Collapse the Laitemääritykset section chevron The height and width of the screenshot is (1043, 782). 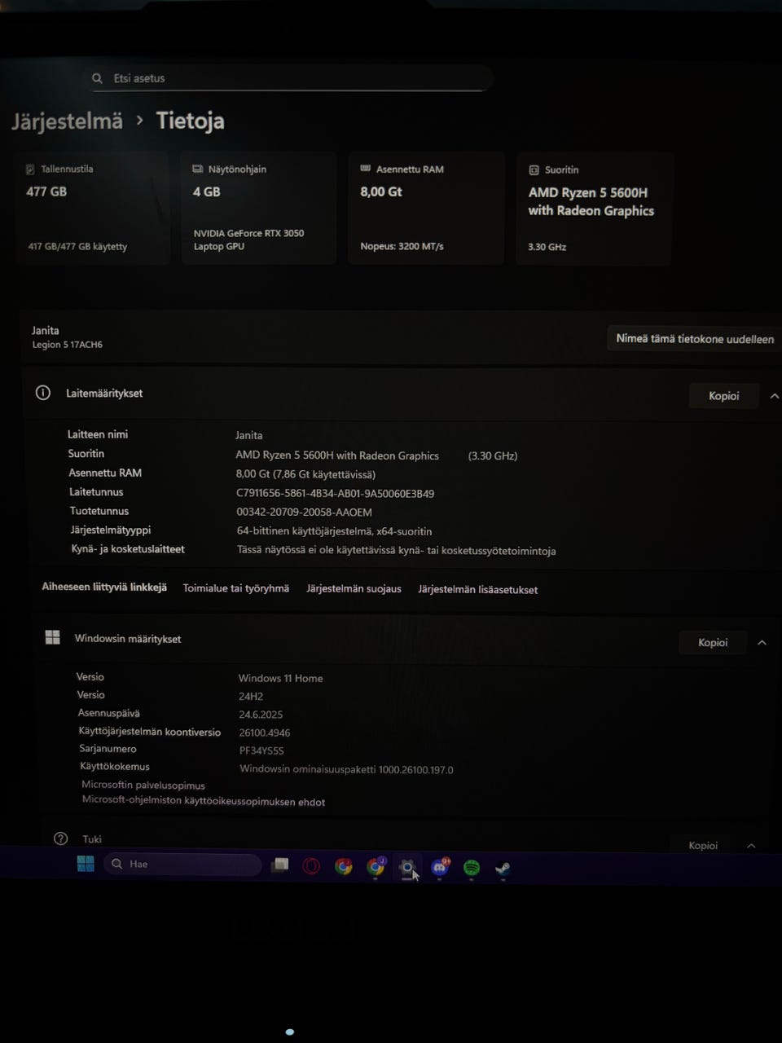tap(774, 396)
